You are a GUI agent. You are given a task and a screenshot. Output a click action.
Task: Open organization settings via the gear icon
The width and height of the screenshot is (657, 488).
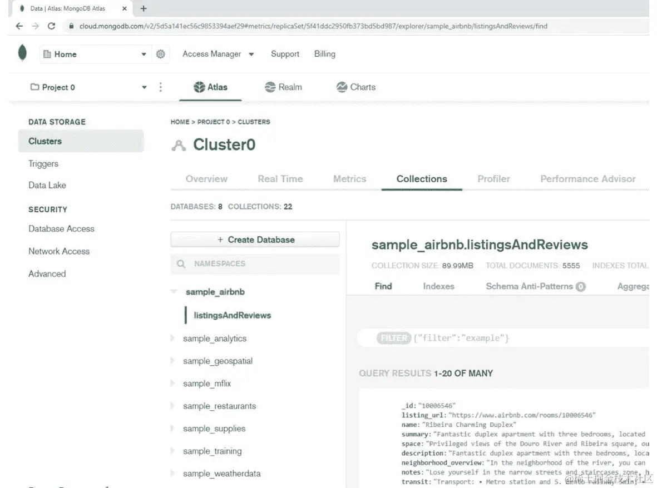[161, 54]
